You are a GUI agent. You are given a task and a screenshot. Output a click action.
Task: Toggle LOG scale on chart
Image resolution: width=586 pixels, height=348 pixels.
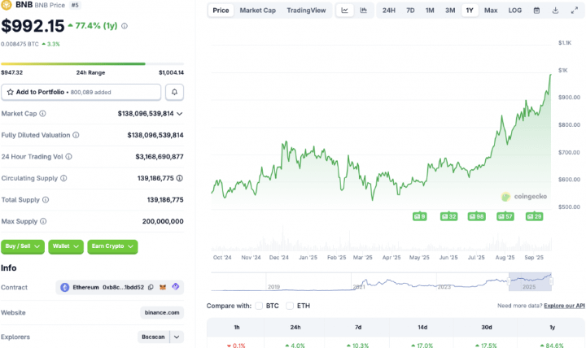pyautogui.click(x=514, y=11)
